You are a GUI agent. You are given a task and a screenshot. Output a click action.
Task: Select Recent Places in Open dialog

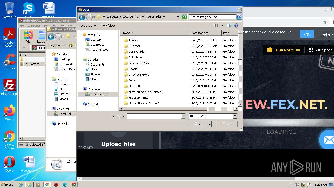(99, 50)
